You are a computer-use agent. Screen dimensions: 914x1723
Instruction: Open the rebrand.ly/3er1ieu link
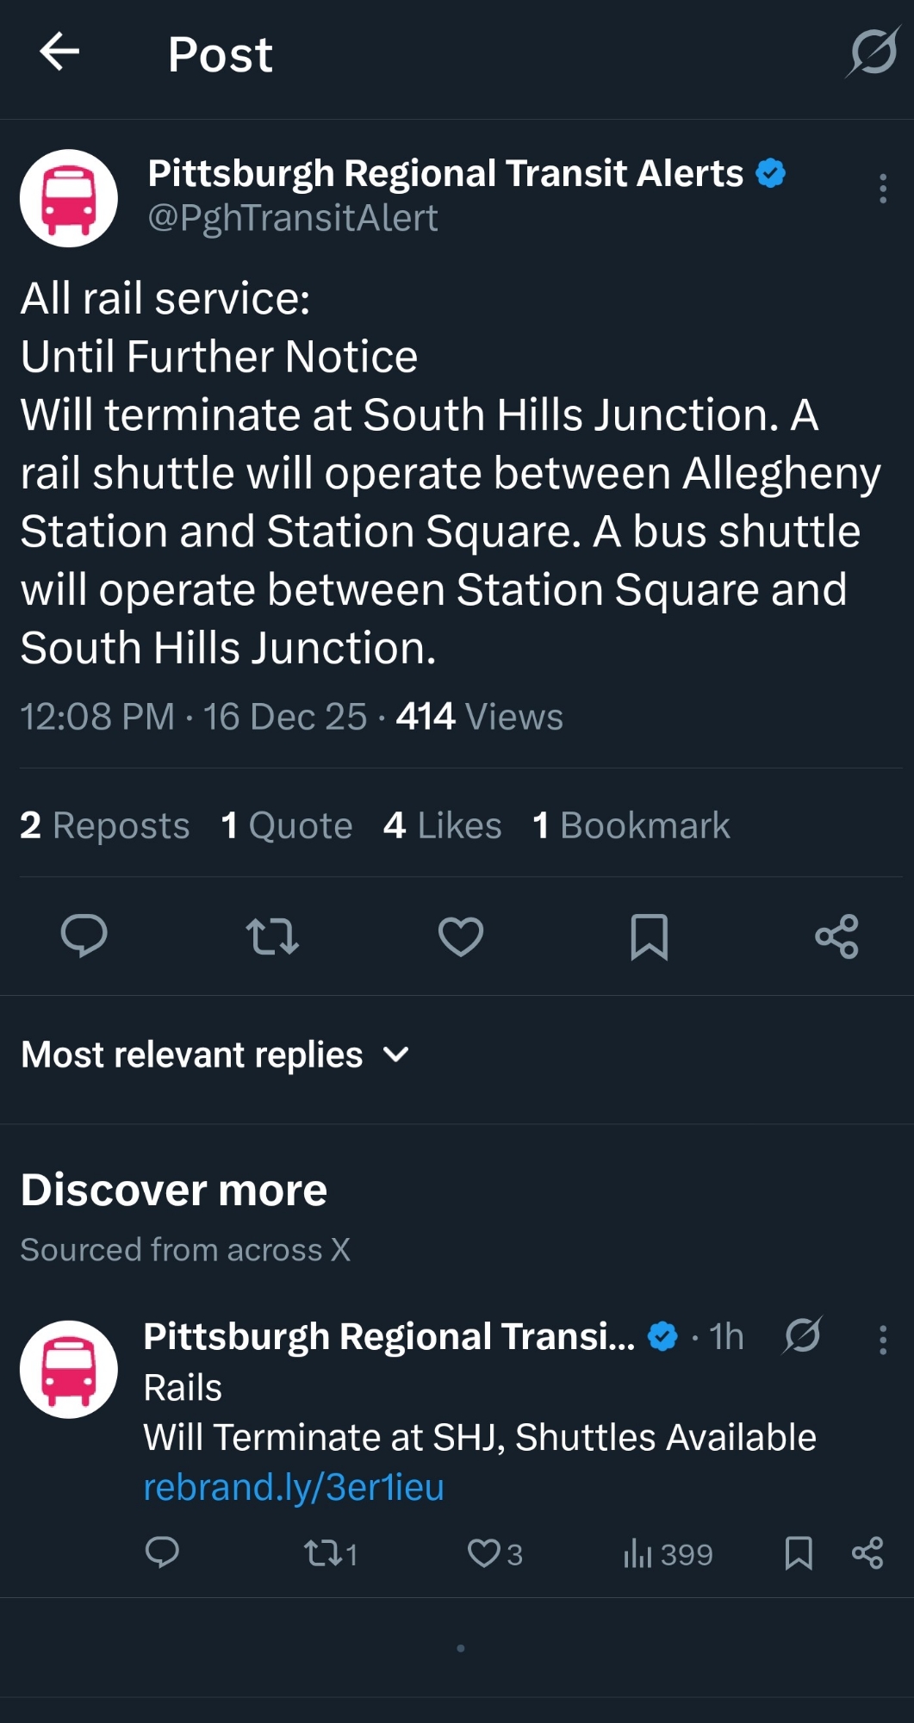pyautogui.click(x=294, y=1487)
